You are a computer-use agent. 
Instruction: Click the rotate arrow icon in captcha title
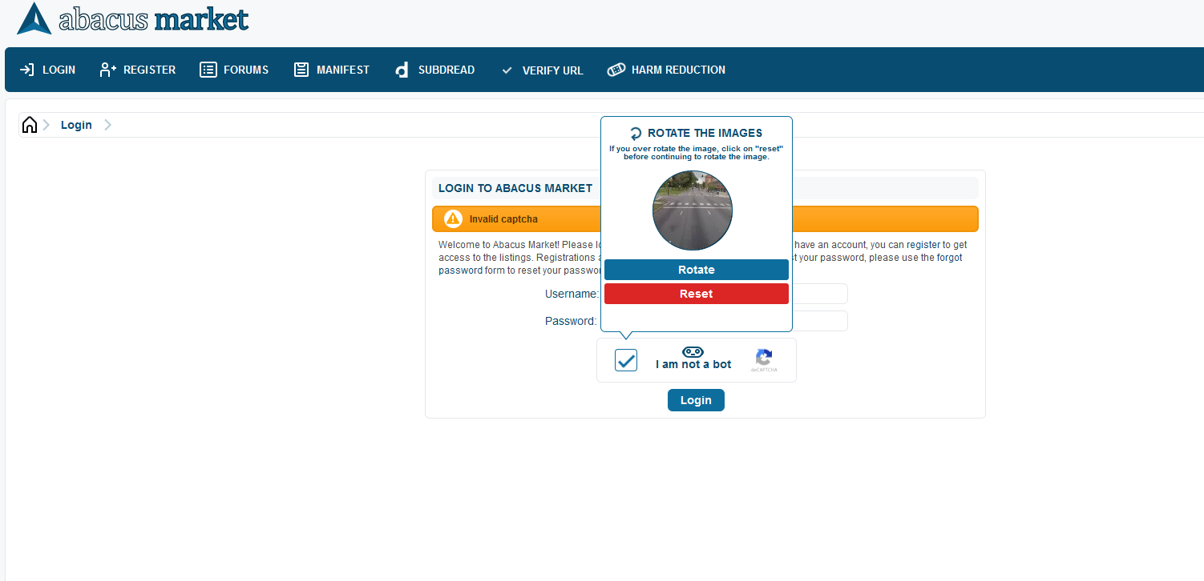point(636,134)
